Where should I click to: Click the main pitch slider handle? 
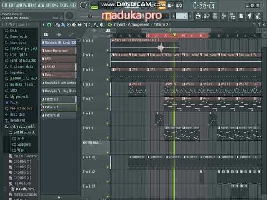coord(90,17)
